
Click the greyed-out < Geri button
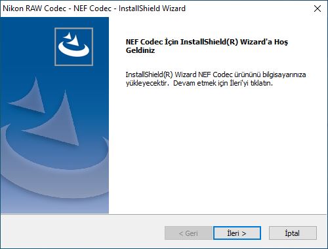[188, 233]
